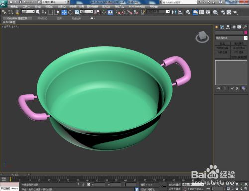Click the Use Pivot Point Center icon
The height and width of the screenshot is (191, 249).
pyautogui.click(x=97, y=12)
